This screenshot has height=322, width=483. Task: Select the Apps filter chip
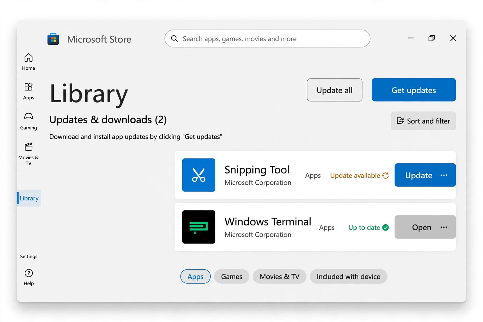pos(195,276)
